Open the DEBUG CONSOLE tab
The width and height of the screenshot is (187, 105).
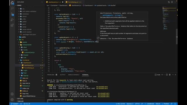click(x=74, y=75)
